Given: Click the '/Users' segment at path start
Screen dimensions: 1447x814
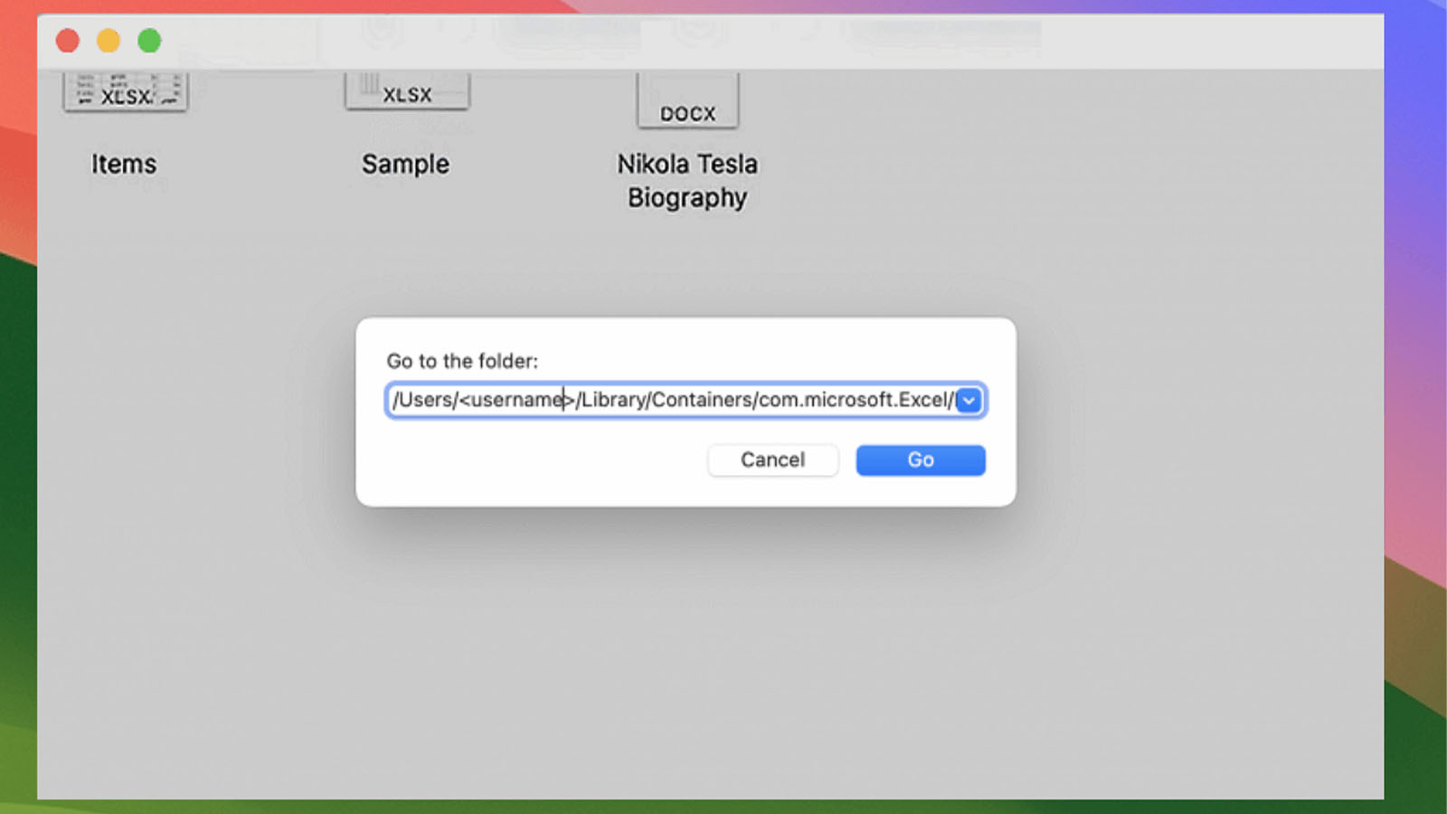Looking at the screenshot, I should click(423, 400).
